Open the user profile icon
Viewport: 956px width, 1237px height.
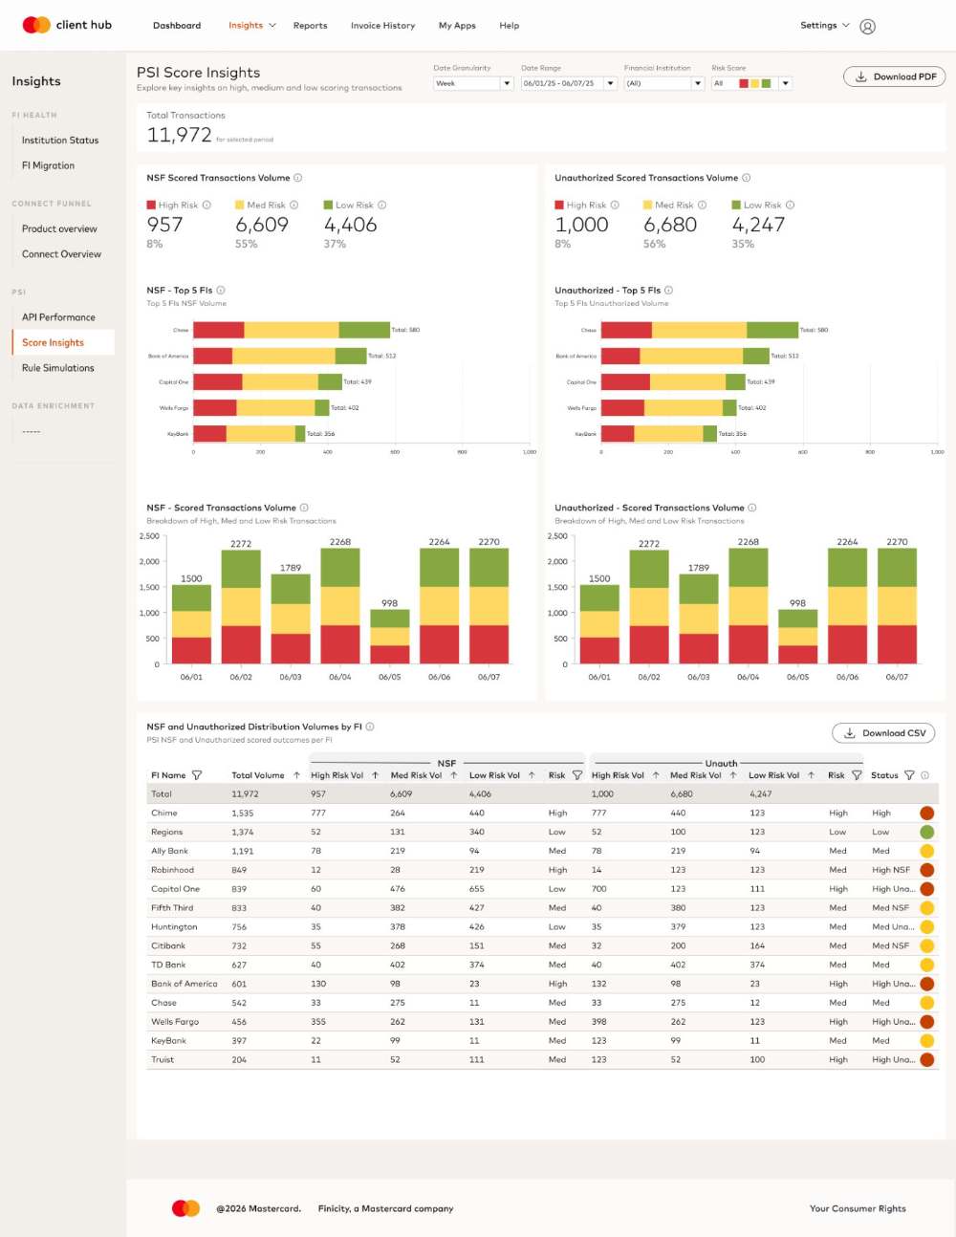[867, 27]
